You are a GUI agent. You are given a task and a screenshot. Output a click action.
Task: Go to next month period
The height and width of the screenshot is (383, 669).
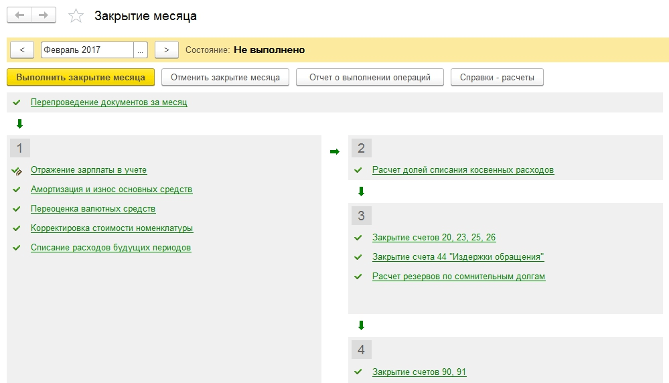coord(165,50)
